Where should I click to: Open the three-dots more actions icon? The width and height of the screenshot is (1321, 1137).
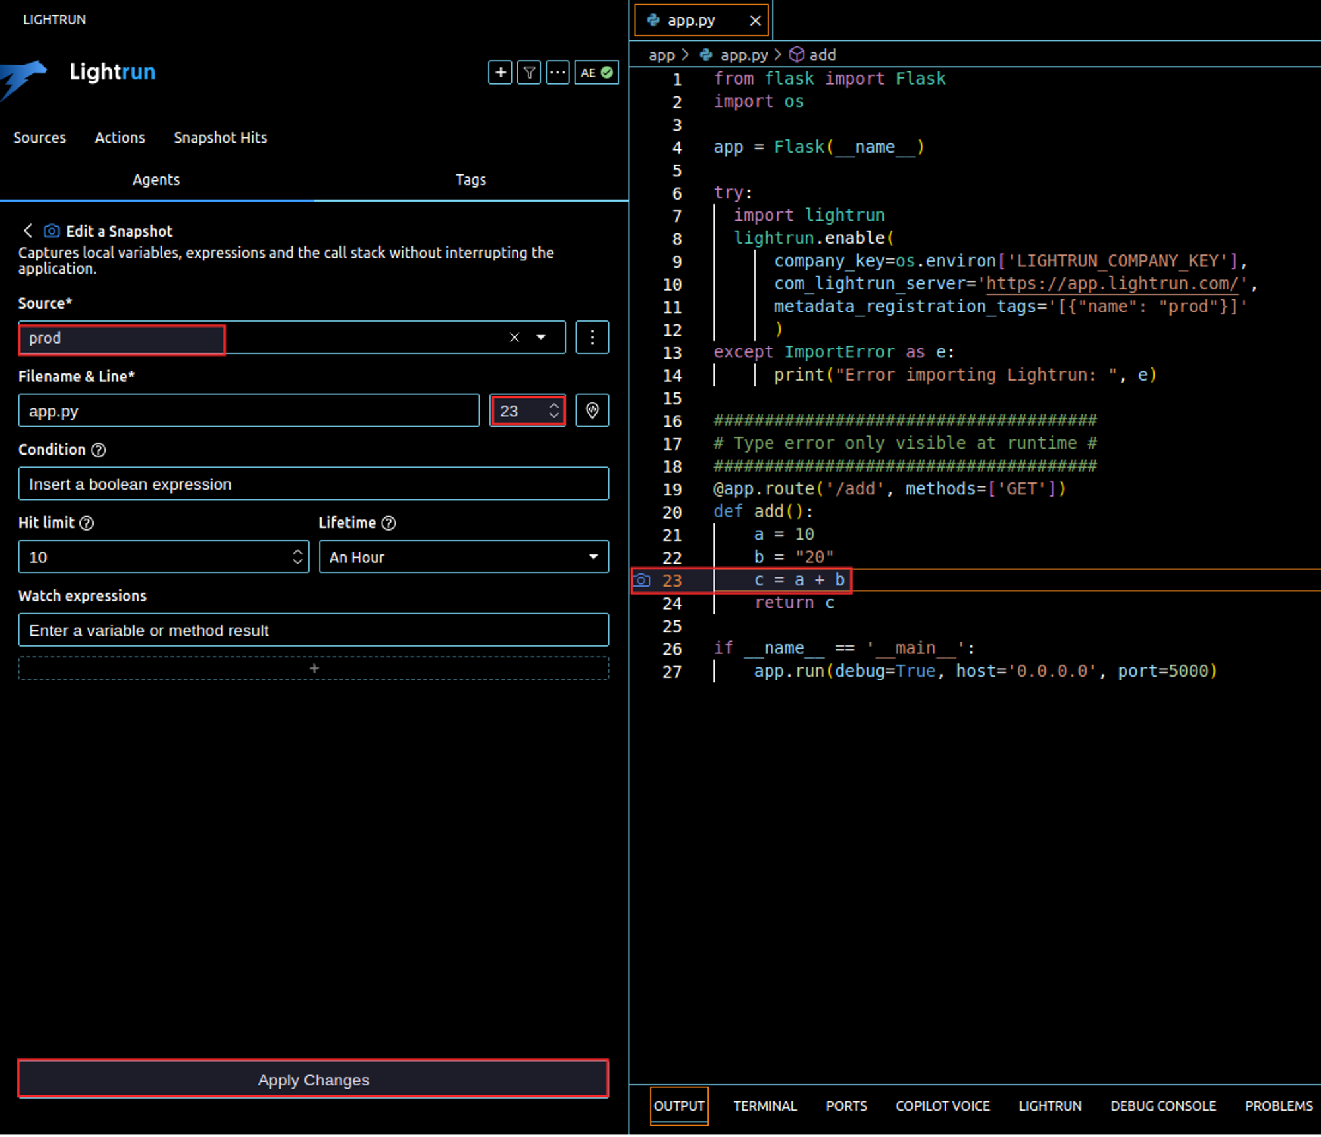(557, 73)
